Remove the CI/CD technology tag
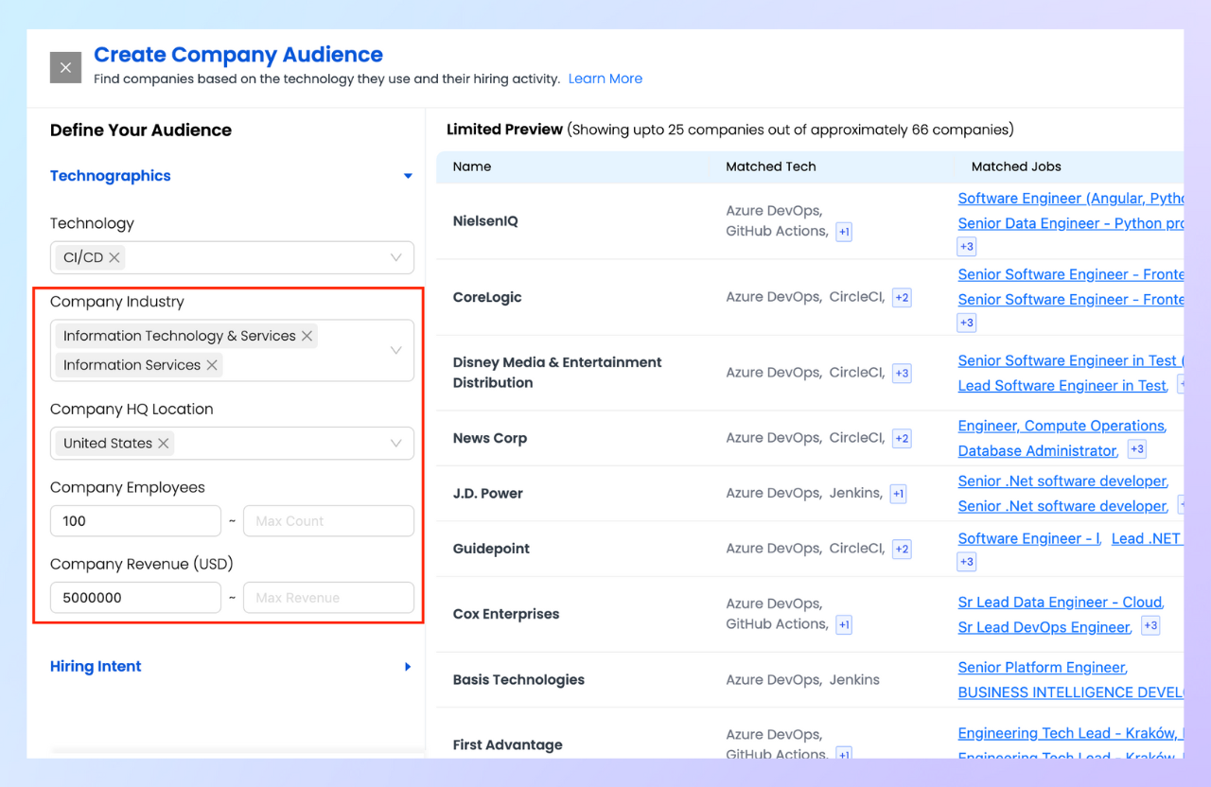Image resolution: width=1211 pixels, height=787 pixels. click(x=114, y=257)
